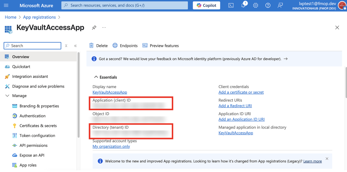Click the feedback banner arrow
Viewport: 347px width, 172px height.
click(285, 59)
